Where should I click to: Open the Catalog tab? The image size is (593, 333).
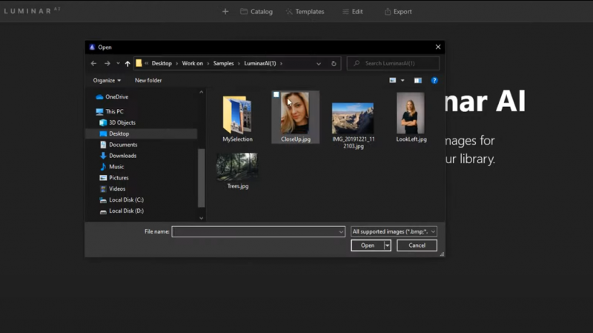coord(256,12)
